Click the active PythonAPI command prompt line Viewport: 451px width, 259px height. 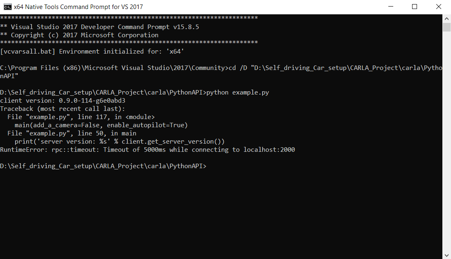point(102,166)
